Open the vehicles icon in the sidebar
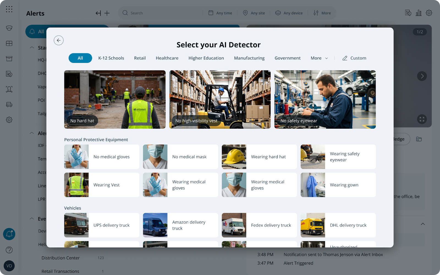Screen dimensions: 440x275 pos(9,105)
